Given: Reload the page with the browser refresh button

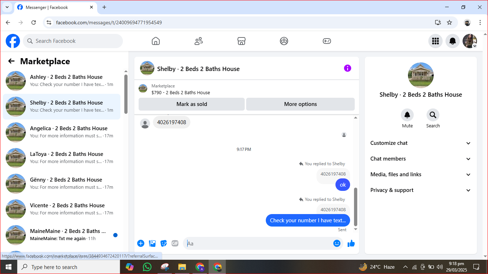Looking at the screenshot, I should point(34,22).
